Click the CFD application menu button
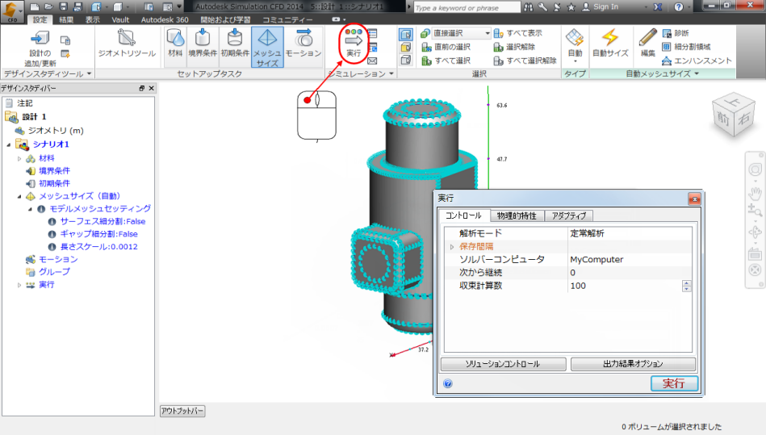The width and height of the screenshot is (766, 435). click(x=12, y=11)
